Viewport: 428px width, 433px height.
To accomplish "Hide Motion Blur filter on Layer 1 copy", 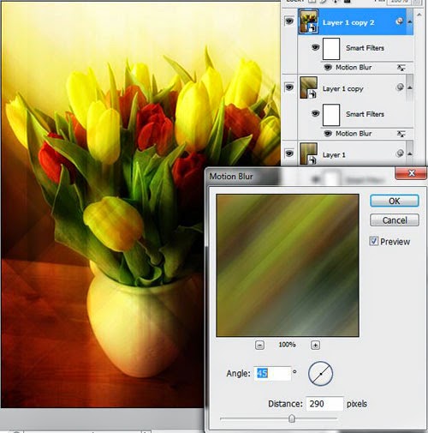I will click(328, 134).
